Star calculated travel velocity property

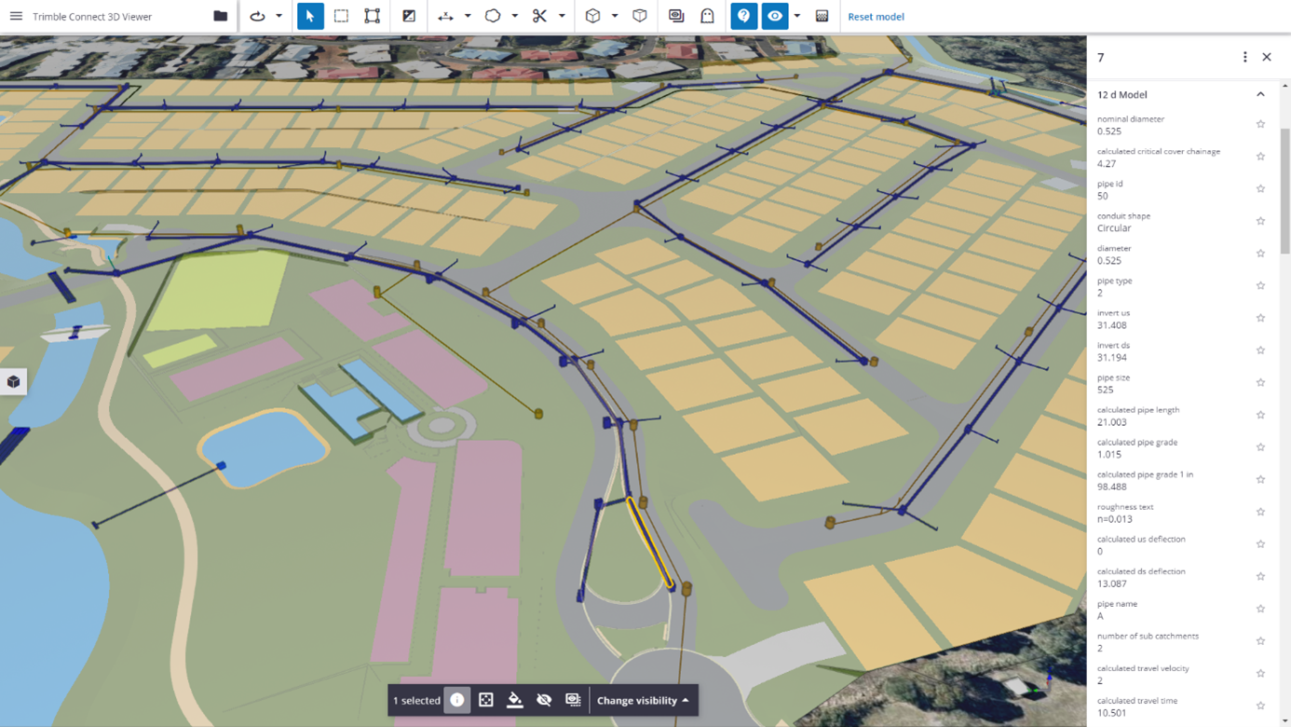click(1260, 673)
